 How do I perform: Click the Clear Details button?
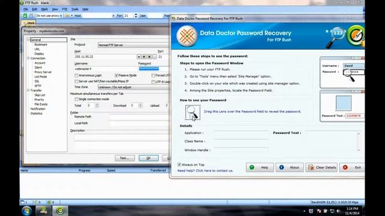tap(321, 167)
